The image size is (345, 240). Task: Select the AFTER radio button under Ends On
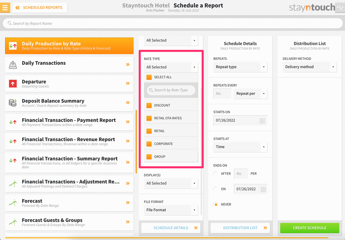point(216,173)
